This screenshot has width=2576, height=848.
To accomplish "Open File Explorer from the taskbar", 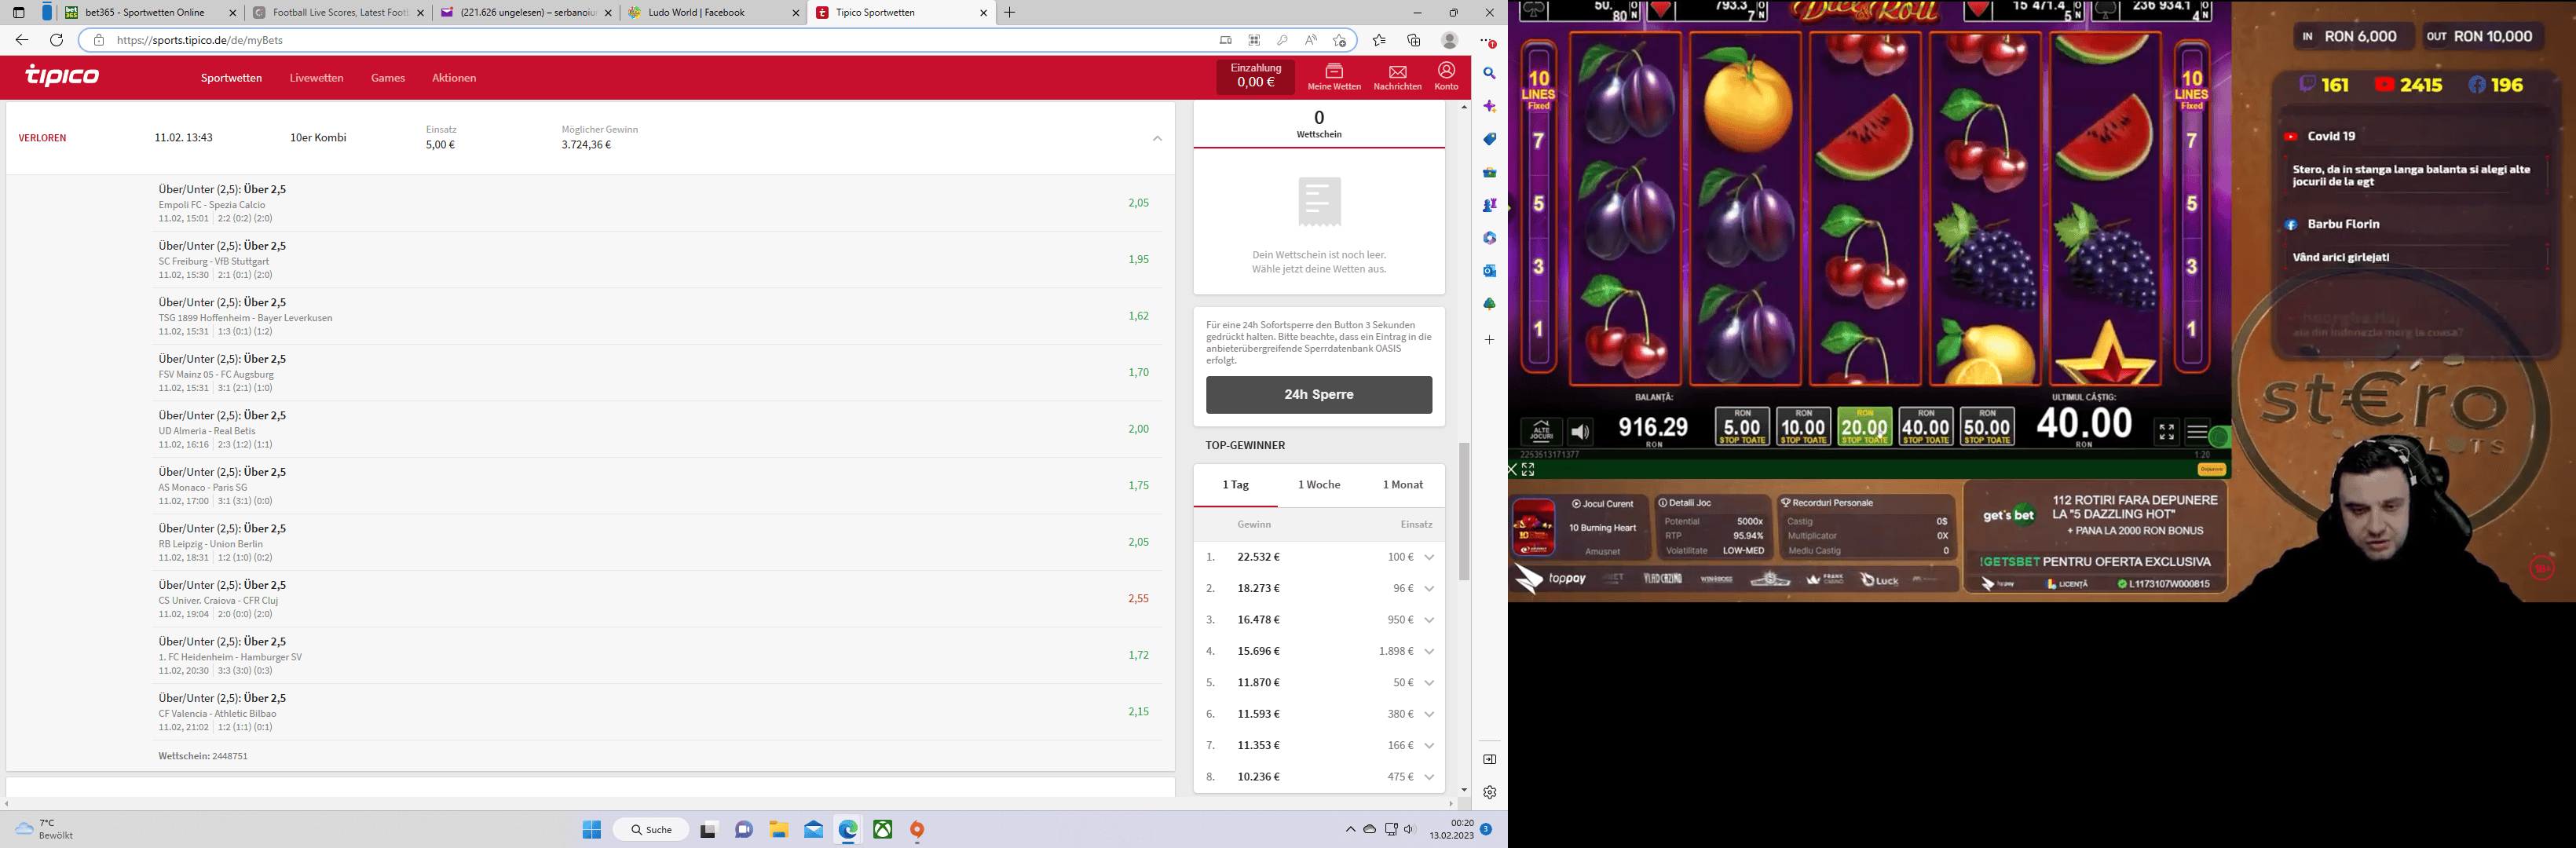I will (779, 829).
